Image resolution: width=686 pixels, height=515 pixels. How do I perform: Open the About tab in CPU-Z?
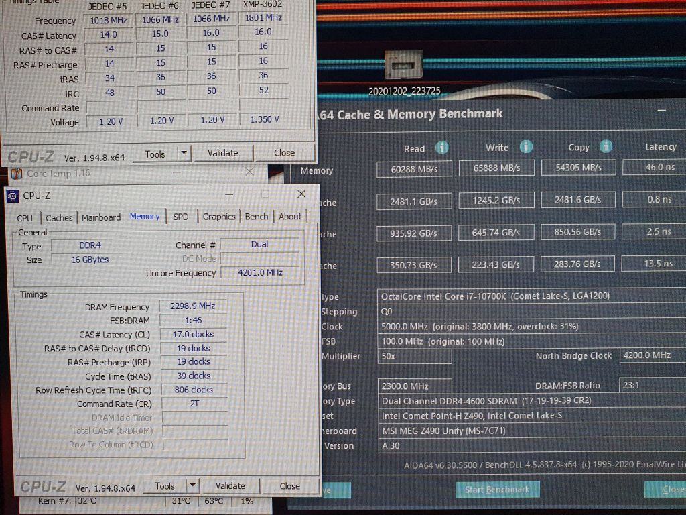[x=290, y=217]
